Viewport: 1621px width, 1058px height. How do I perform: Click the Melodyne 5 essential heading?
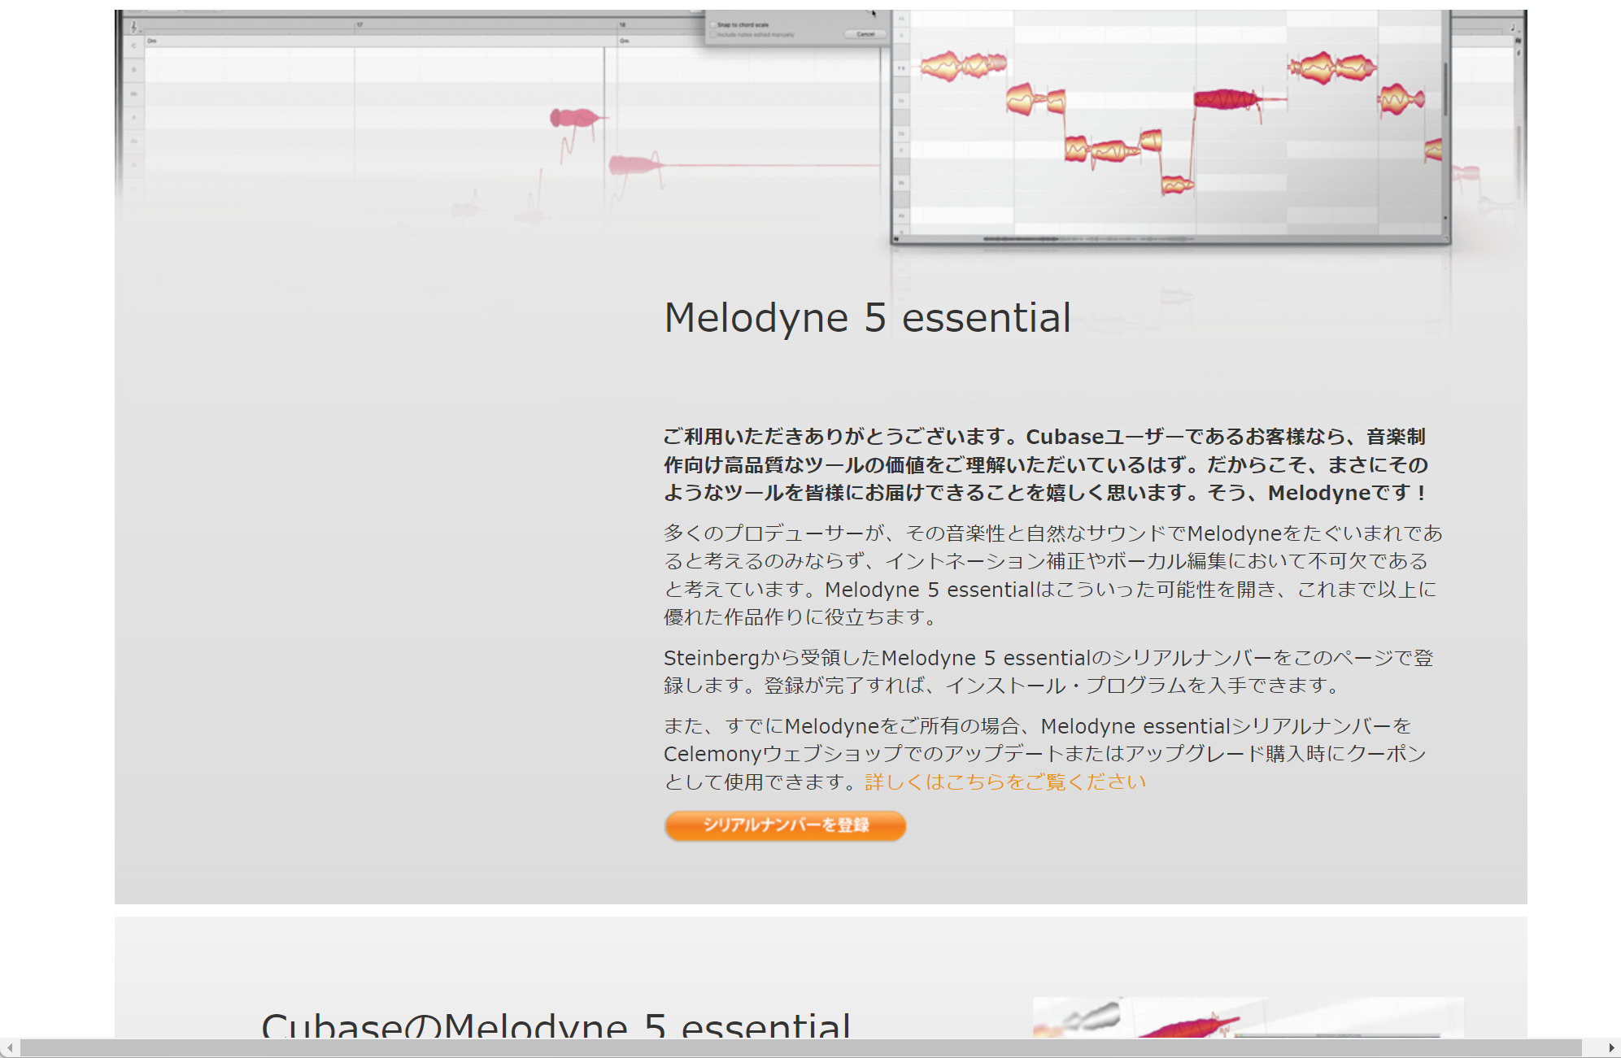[867, 318]
